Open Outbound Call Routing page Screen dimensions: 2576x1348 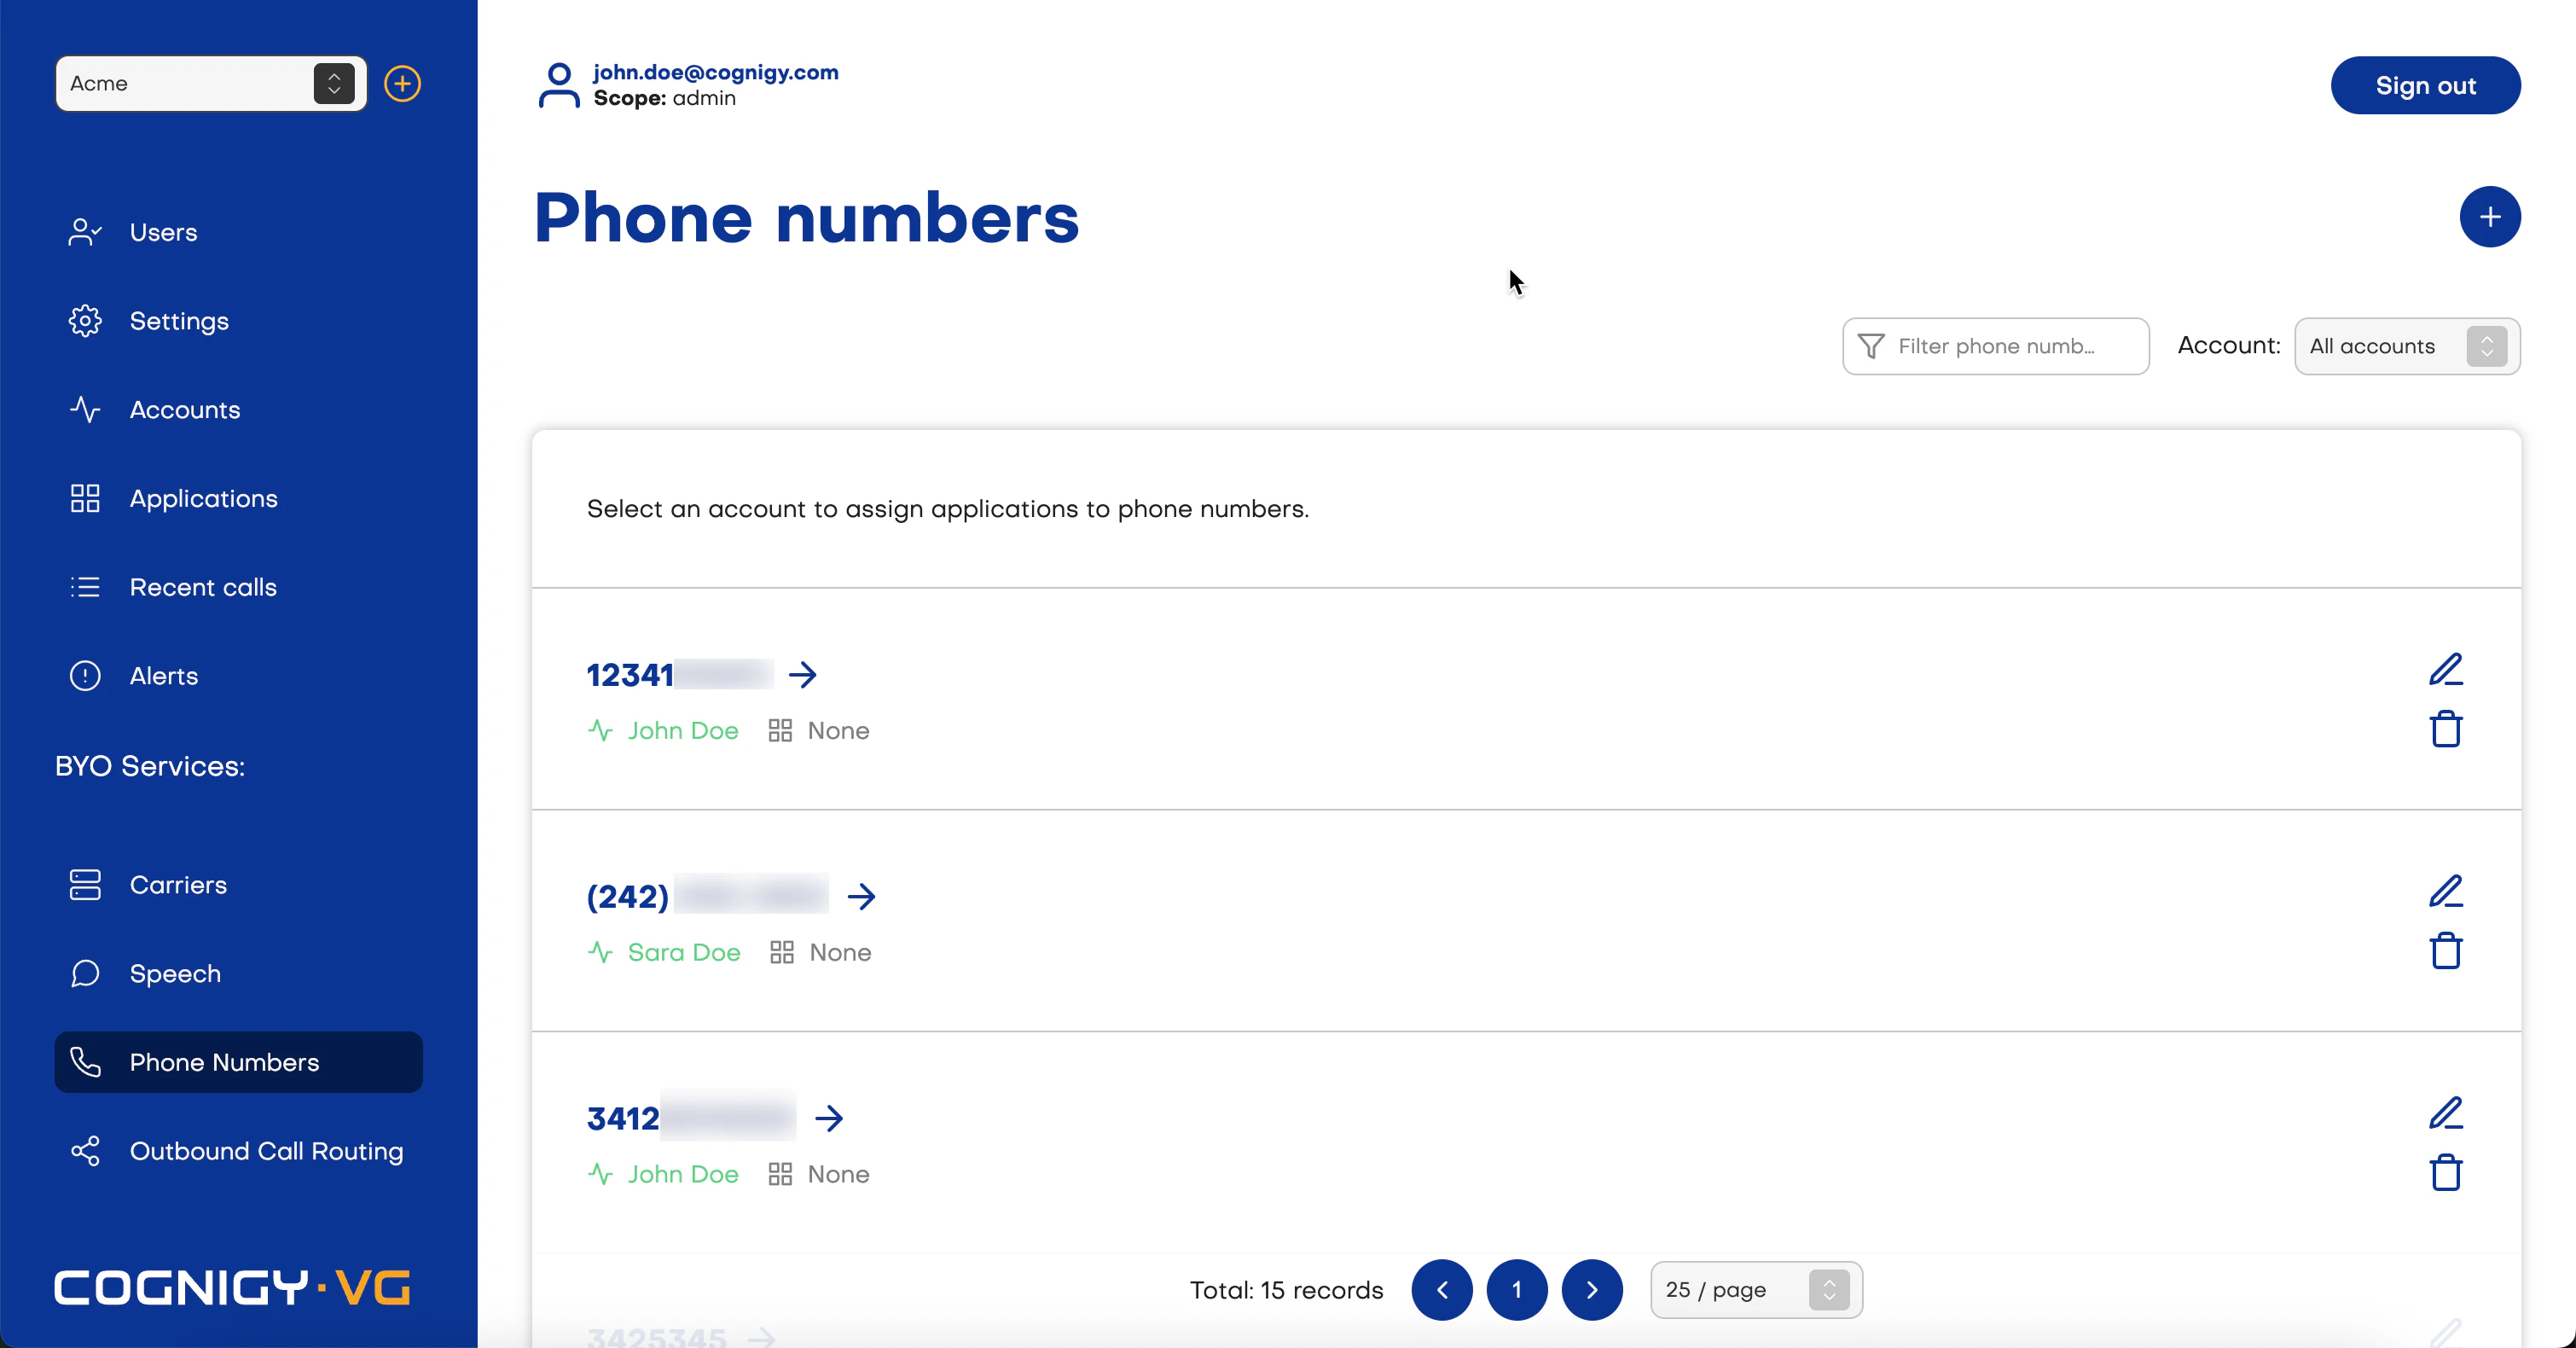pos(238,1151)
